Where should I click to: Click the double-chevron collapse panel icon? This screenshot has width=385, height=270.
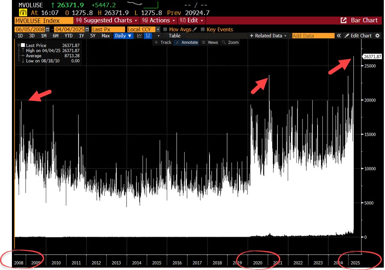coord(339,36)
